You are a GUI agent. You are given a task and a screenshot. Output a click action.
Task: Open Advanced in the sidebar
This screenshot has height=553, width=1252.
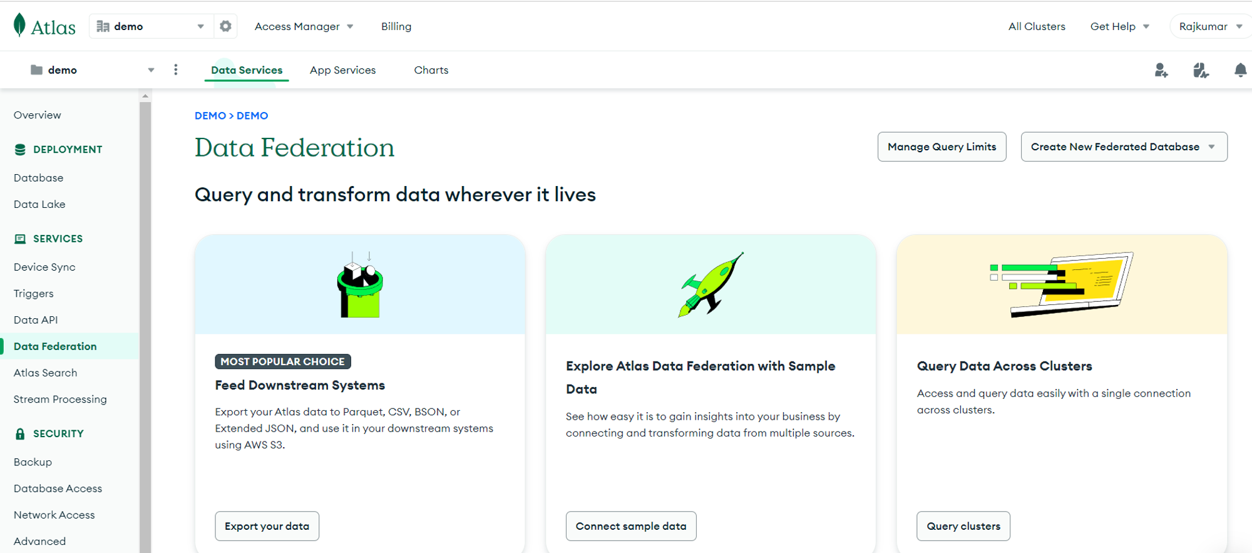(39, 541)
